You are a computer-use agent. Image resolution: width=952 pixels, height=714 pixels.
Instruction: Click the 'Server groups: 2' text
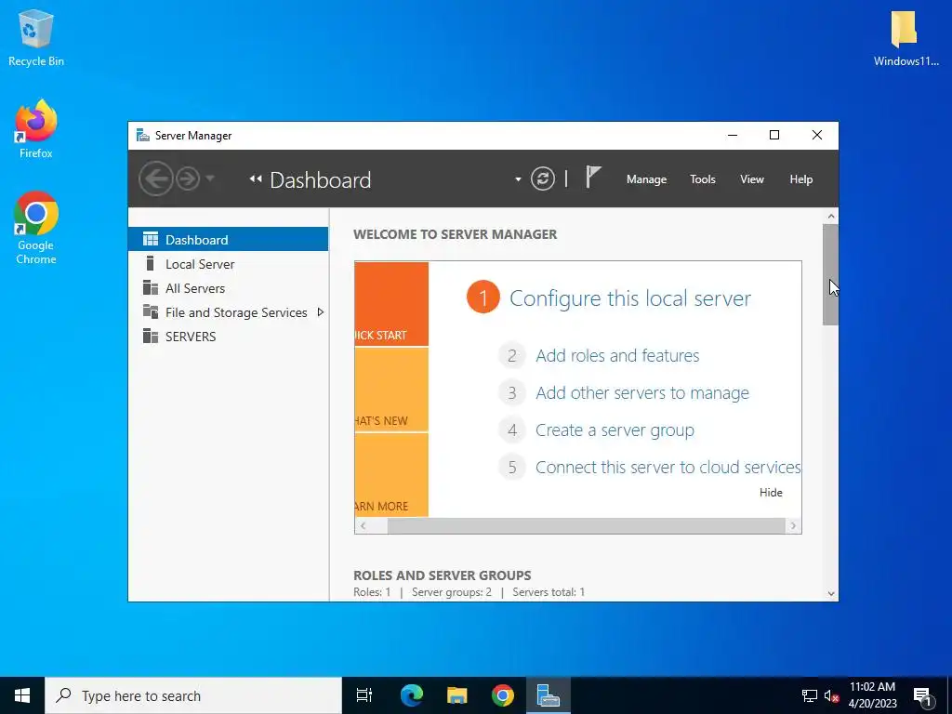(452, 592)
